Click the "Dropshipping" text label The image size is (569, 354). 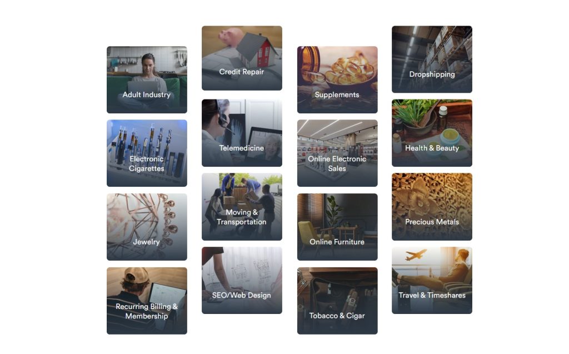click(x=432, y=74)
